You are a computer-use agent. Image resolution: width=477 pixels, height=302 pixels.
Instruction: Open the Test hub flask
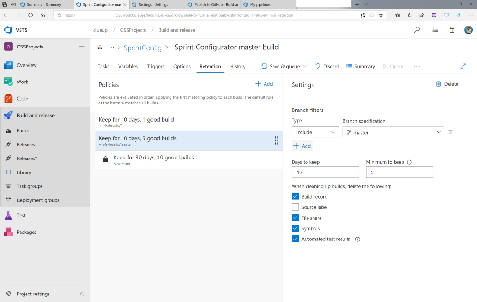tap(8, 215)
